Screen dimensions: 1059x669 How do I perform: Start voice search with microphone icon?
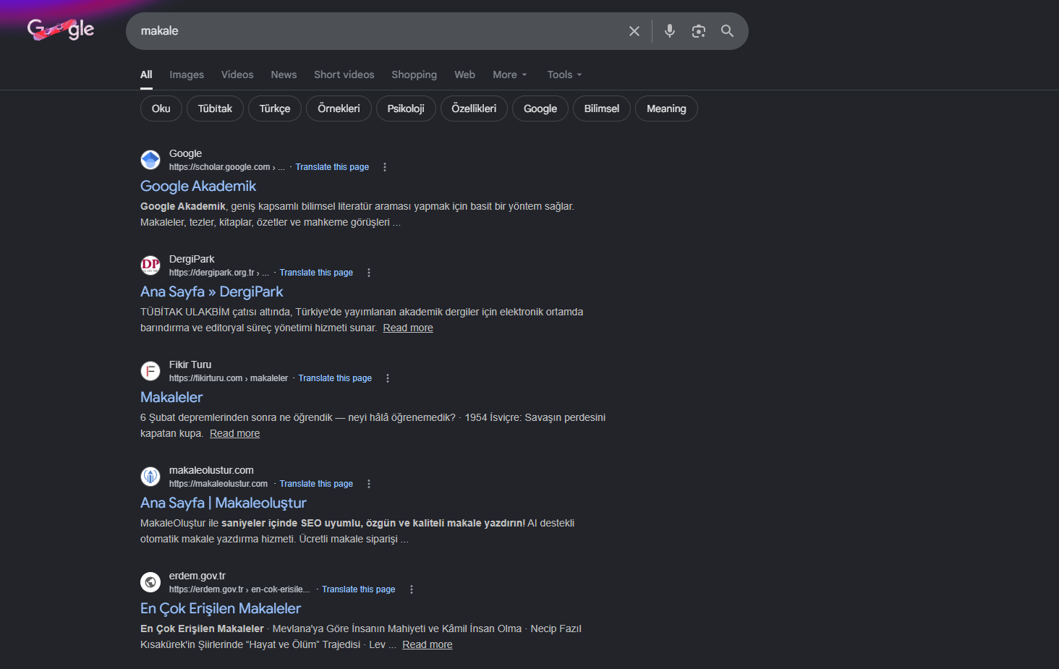tap(670, 31)
